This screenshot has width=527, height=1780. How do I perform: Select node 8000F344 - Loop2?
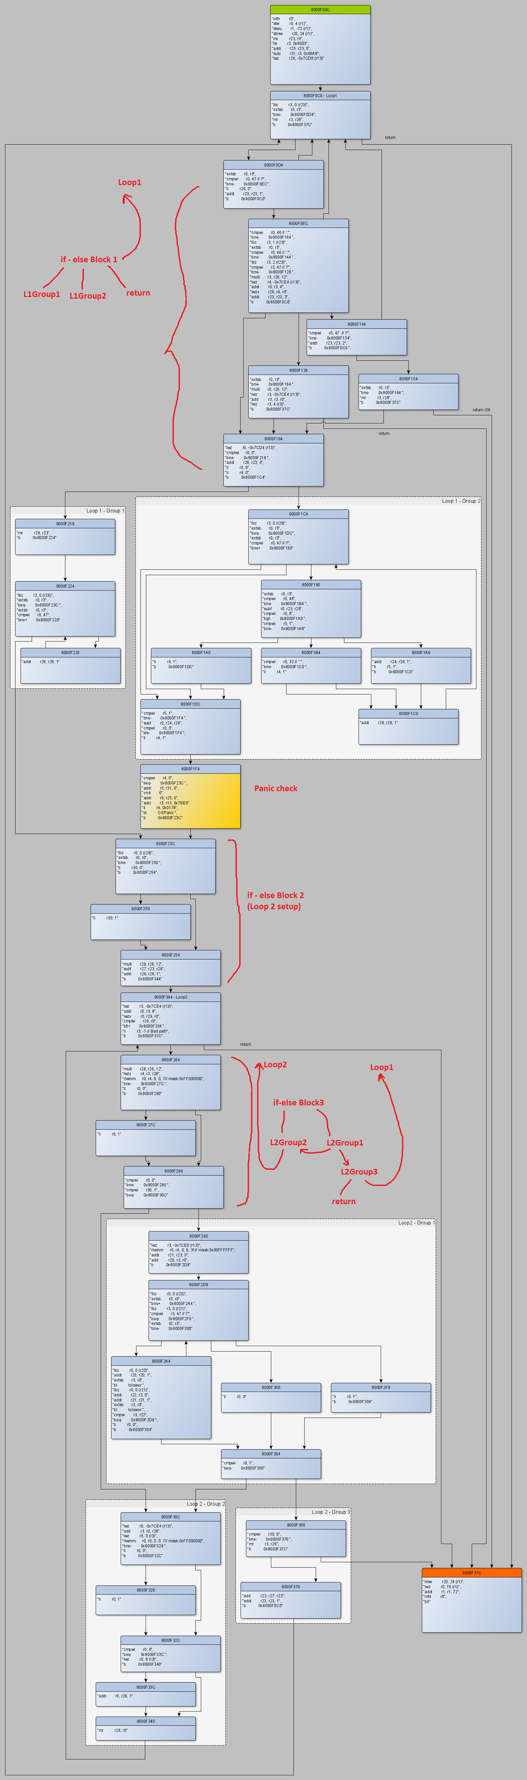pos(170,1018)
